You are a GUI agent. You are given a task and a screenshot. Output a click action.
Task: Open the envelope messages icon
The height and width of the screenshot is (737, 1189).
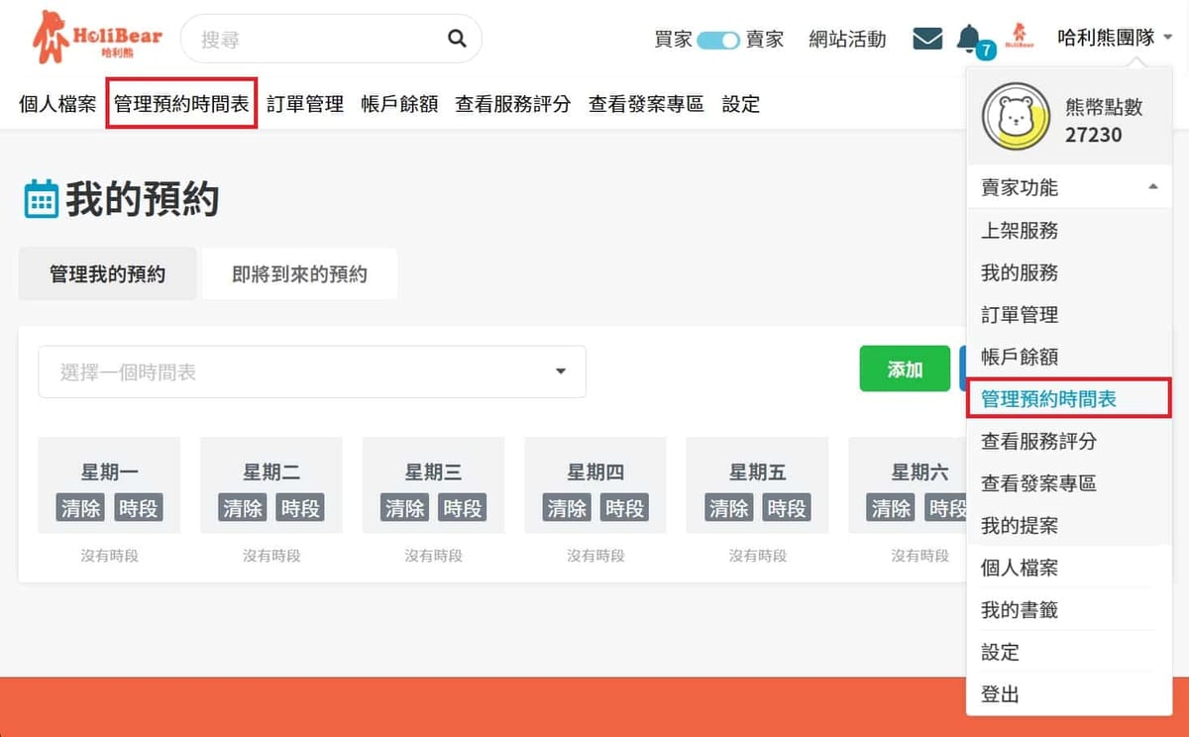[927, 38]
